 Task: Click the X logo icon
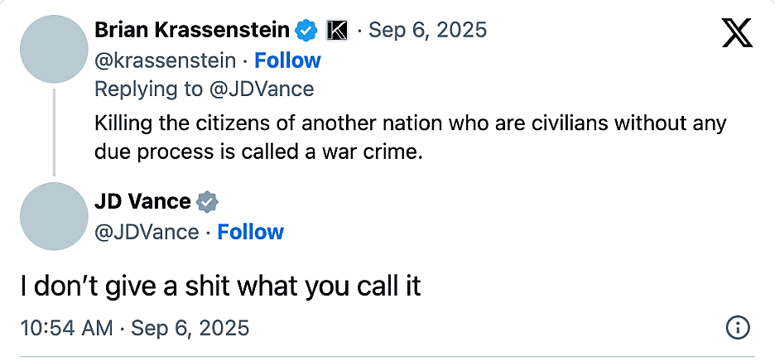(x=737, y=33)
